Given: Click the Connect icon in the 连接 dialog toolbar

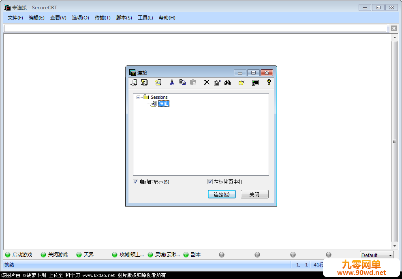Looking at the screenshot, I should [134, 82].
